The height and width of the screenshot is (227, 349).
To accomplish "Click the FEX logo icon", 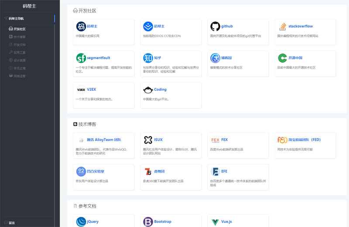I will click(215, 140).
